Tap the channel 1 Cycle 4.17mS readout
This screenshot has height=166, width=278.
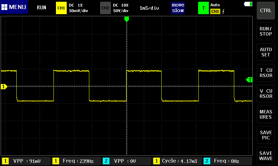(177, 161)
